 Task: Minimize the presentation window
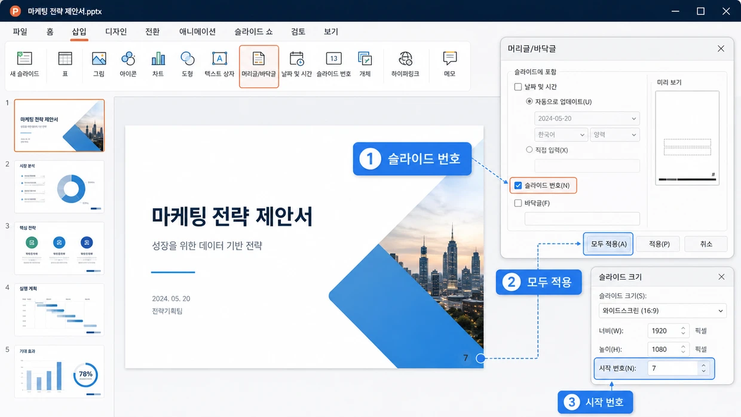point(675,11)
